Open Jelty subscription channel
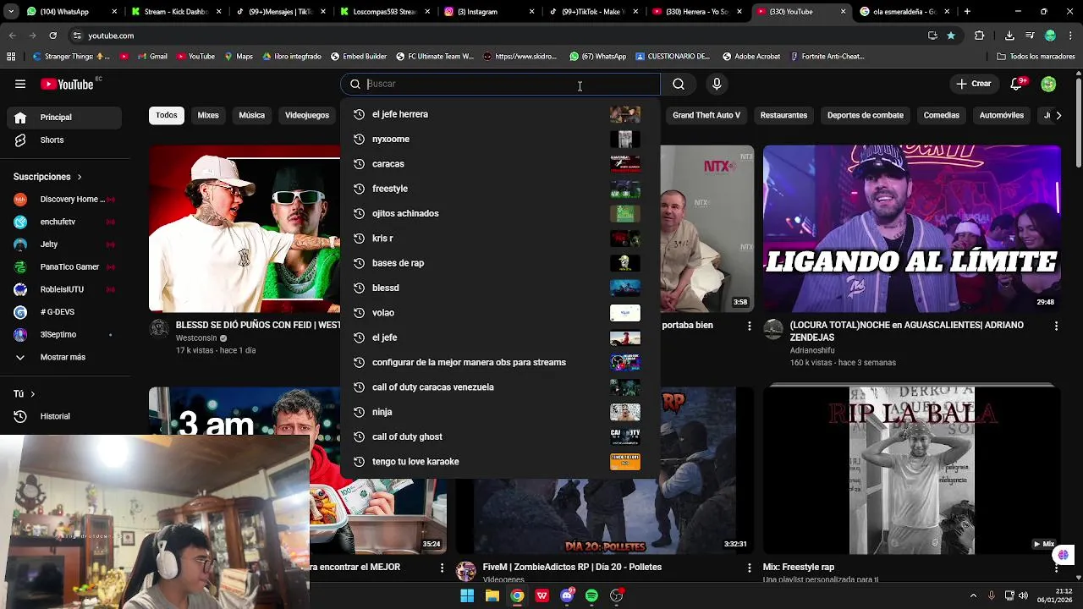This screenshot has width=1083, height=609. point(64,244)
